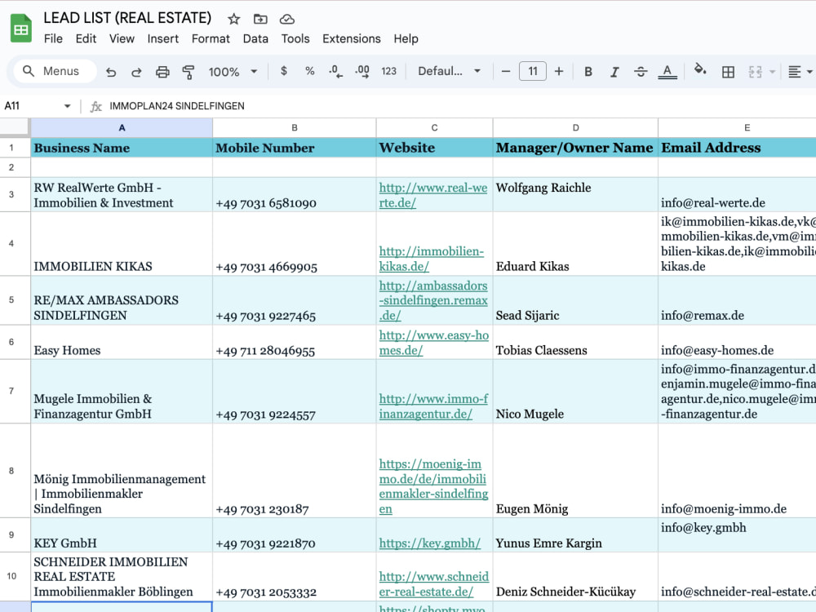This screenshot has width=816, height=612.
Task: Open the zoom 100% dropdown
Action: point(233,72)
